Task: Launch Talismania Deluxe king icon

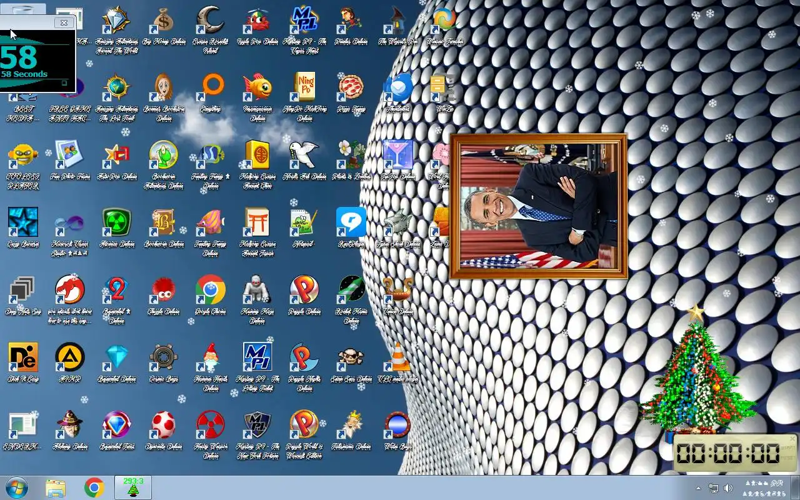Action: click(351, 425)
